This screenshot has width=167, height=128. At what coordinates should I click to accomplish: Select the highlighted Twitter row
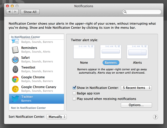point(36,99)
